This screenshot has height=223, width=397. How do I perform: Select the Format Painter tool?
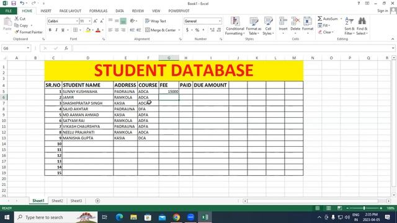click(x=29, y=32)
